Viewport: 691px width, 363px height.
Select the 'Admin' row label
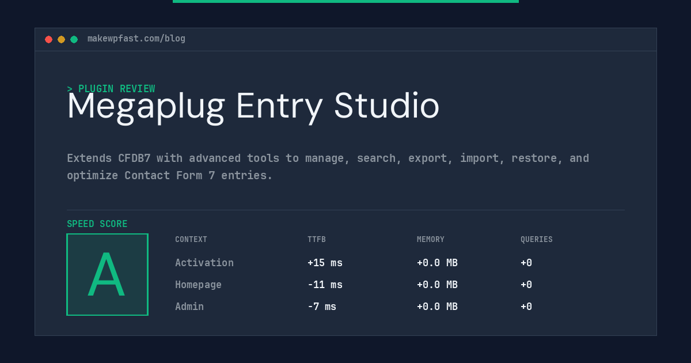click(189, 307)
